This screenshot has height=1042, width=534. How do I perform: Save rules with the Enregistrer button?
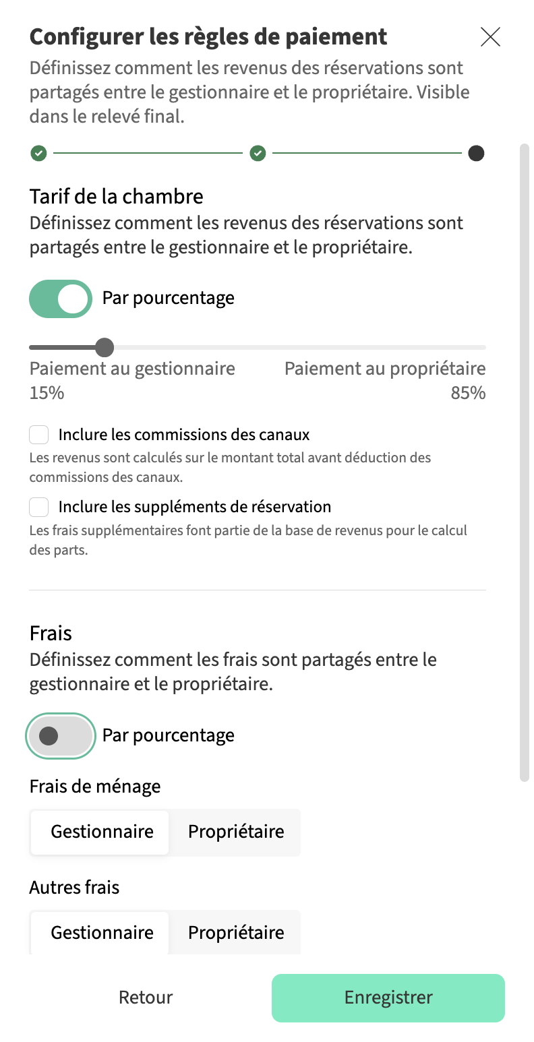(x=388, y=998)
